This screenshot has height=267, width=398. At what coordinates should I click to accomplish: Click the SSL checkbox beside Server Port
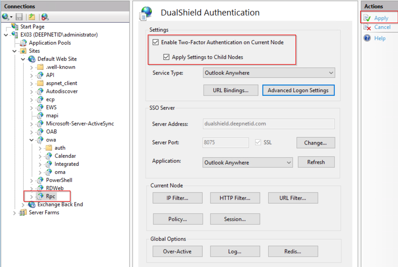coord(258,142)
